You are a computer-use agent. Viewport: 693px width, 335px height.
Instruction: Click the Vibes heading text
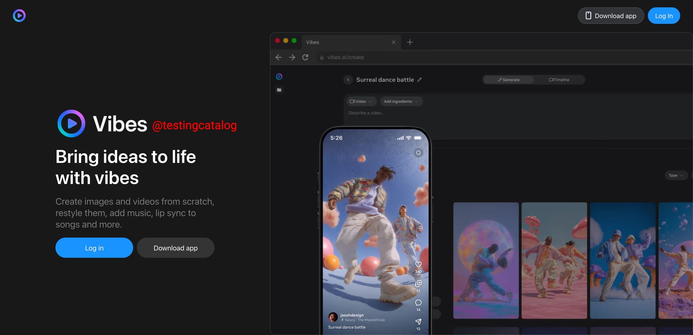(120, 124)
